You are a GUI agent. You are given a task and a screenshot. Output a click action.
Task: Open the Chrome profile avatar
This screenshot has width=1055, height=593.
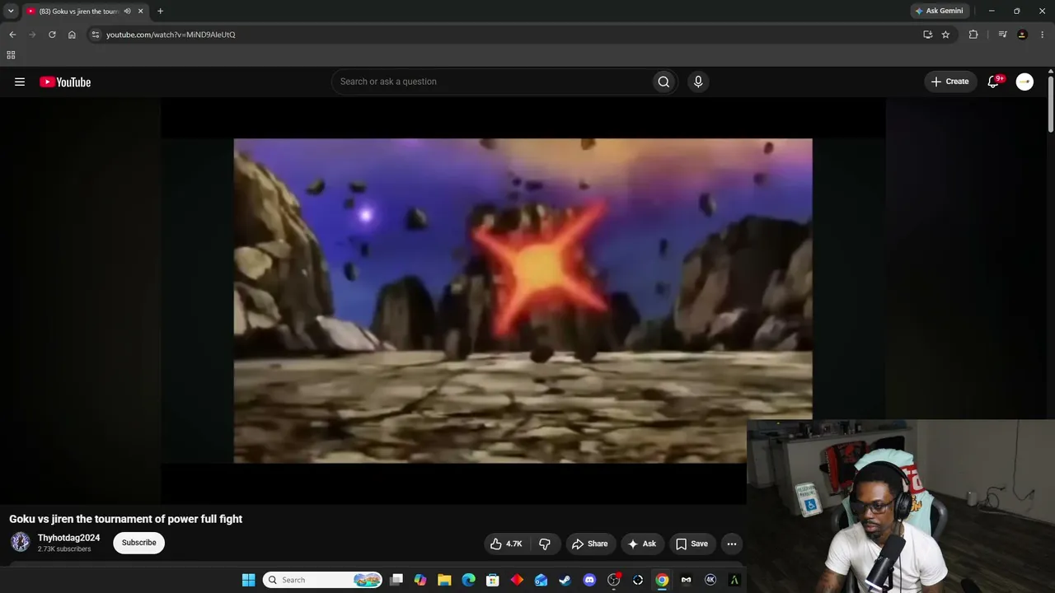[1022, 35]
